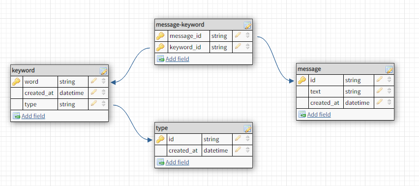The height and width of the screenshot is (186, 419).
Task: Click datetime type of message created_at
Action: (357, 103)
